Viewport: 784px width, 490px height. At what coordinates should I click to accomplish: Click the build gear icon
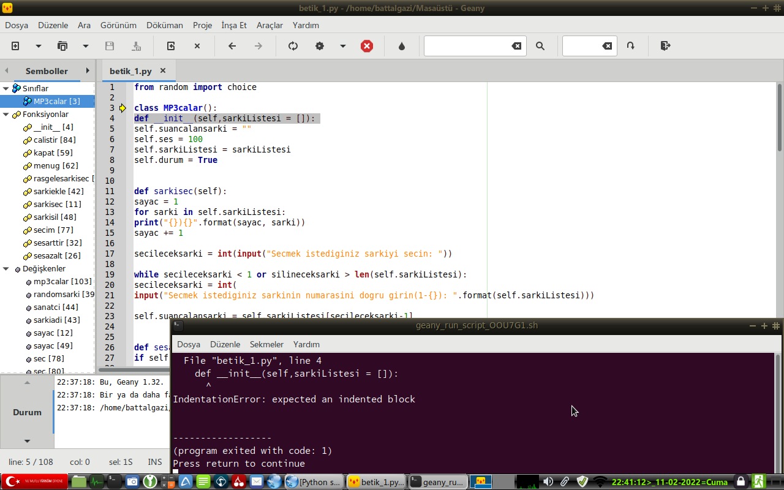[x=320, y=46]
